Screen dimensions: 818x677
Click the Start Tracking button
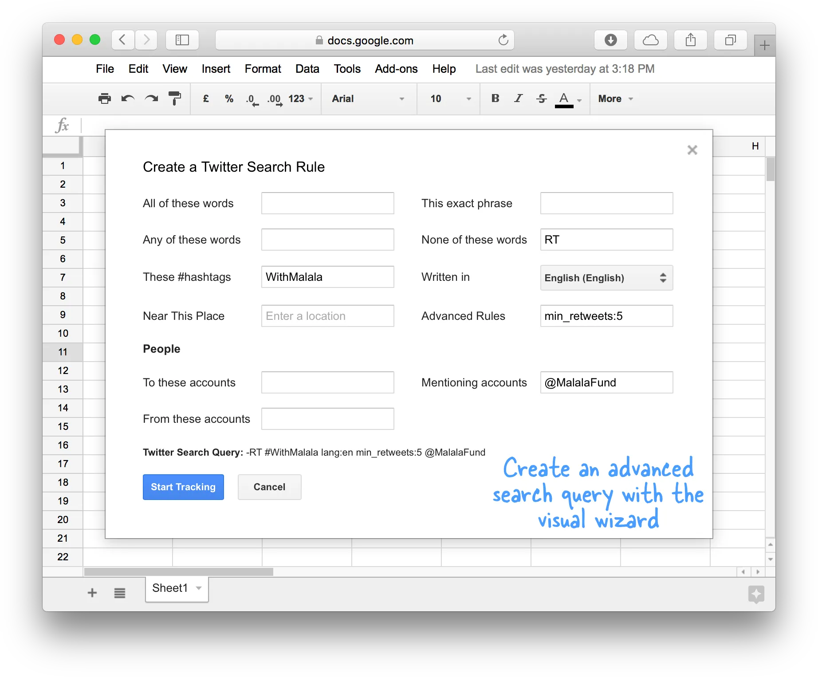(x=183, y=487)
